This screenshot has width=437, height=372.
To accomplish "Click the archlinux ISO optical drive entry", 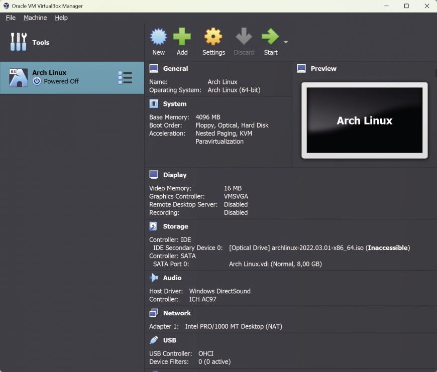I will 319,248.
